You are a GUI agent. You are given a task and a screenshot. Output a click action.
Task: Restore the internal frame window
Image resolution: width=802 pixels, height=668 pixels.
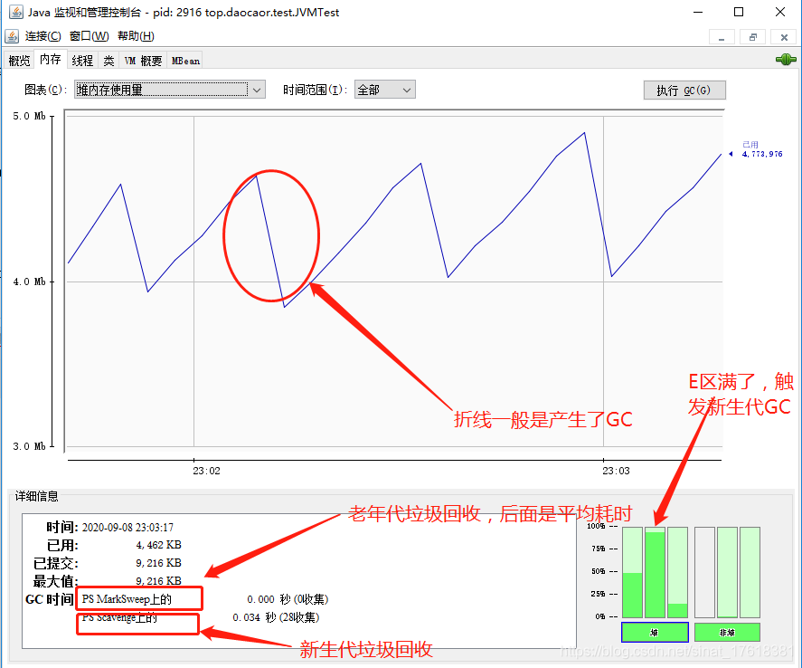click(753, 37)
